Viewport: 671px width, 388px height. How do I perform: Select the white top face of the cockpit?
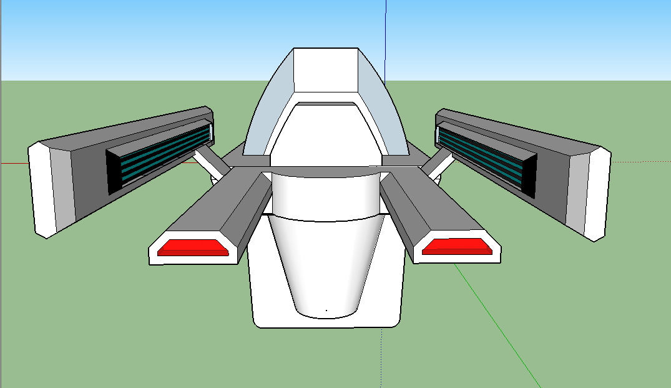[326, 70]
